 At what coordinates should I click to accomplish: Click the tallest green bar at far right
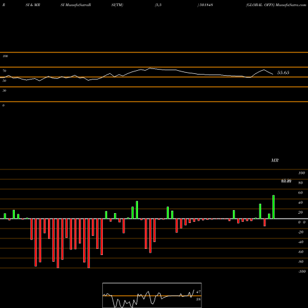point(274,207)
